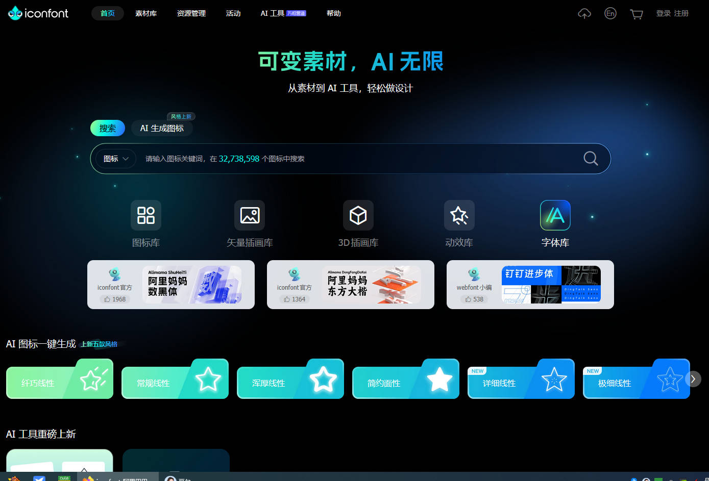Open the 素材库 menu
Image resolution: width=709 pixels, height=481 pixels.
[146, 13]
